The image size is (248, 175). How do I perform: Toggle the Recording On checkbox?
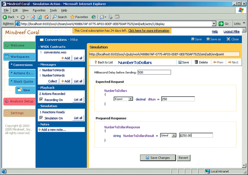(41, 100)
